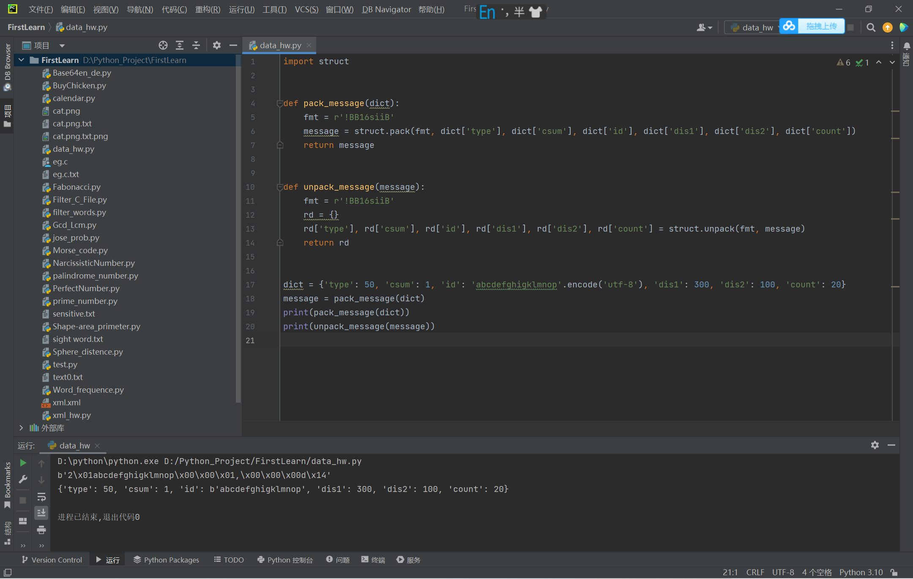Screen dimensions: 913x579
Task: Open run configuration settings via wrench icon
Action: pos(23,479)
